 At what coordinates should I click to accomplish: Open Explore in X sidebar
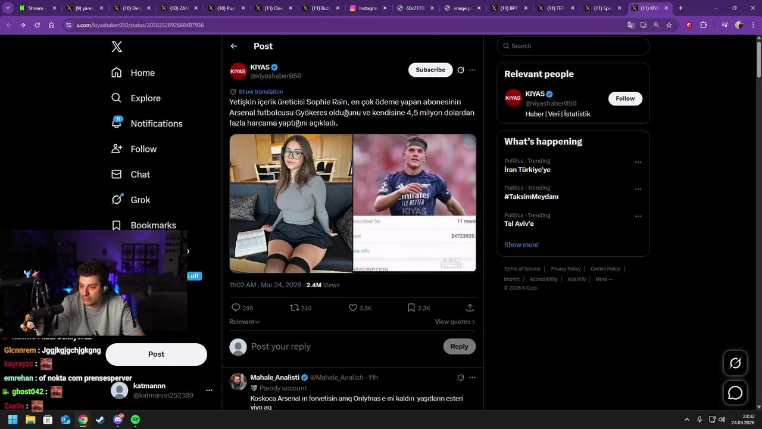point(136,98)
